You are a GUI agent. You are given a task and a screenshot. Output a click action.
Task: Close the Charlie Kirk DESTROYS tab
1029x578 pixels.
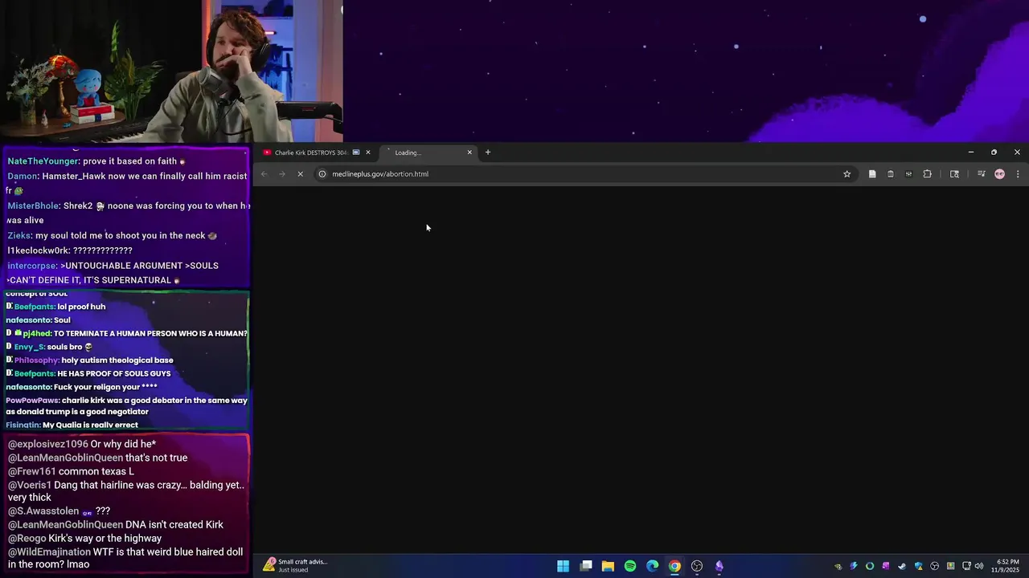[x=368, y=153]
